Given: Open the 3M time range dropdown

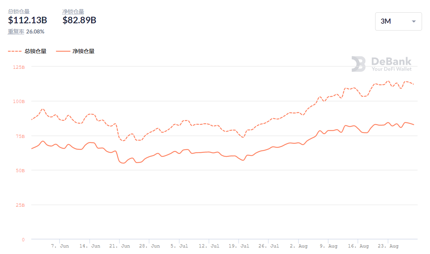Looking at the screenshot, I should 398,21.
